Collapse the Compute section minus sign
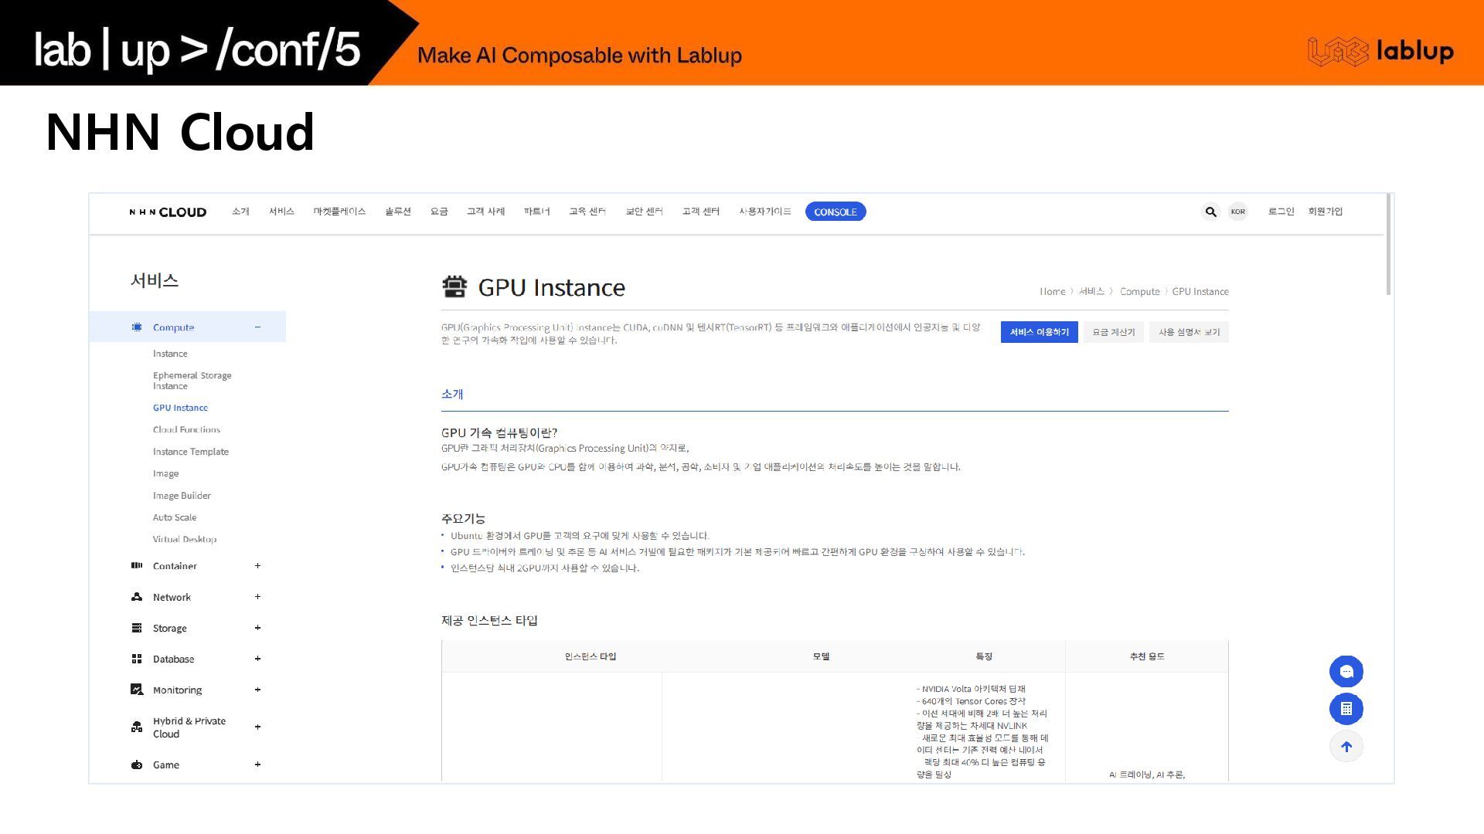The width and height of the screenshot is (1484, 834). point(257,327)
